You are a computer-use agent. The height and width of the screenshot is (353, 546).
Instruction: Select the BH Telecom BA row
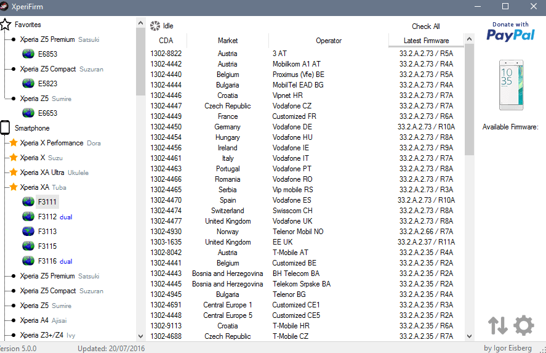305,273
